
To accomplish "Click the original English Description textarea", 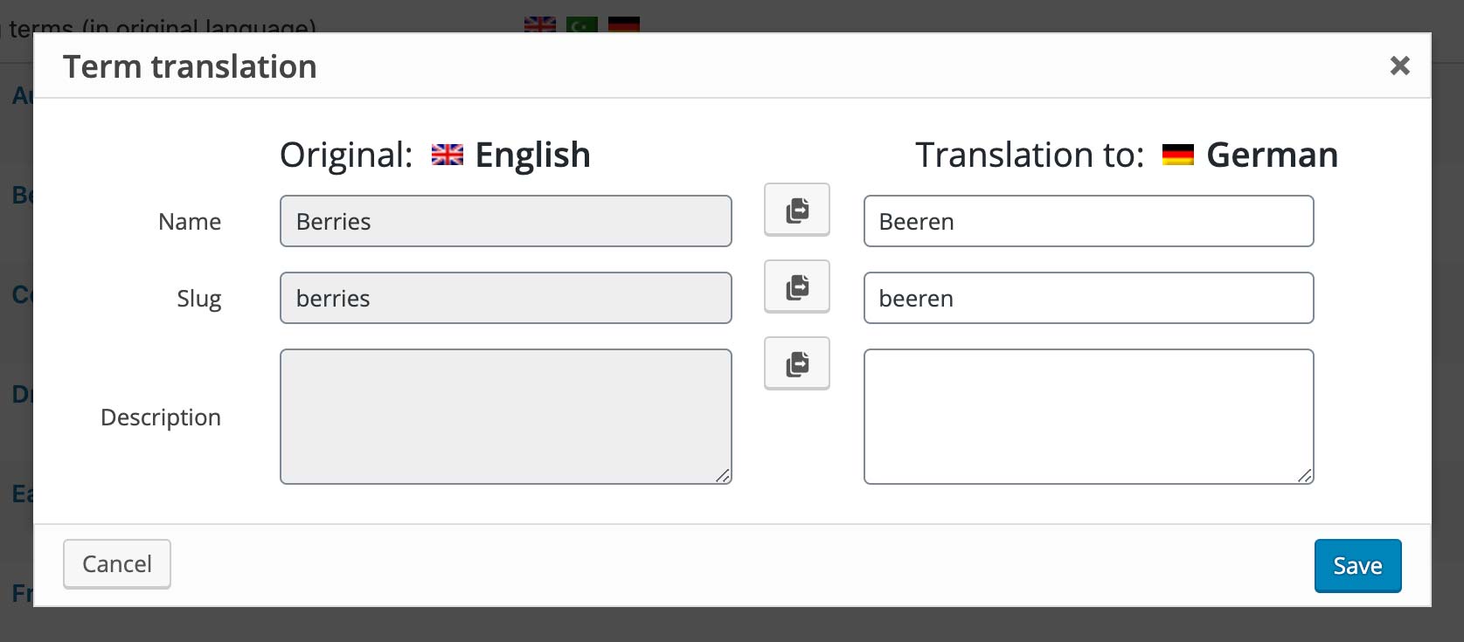I will click(505, 417).
